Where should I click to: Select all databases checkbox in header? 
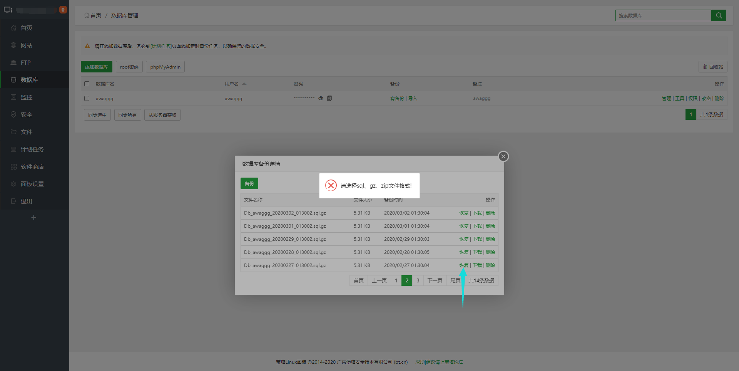pos(87,84)
